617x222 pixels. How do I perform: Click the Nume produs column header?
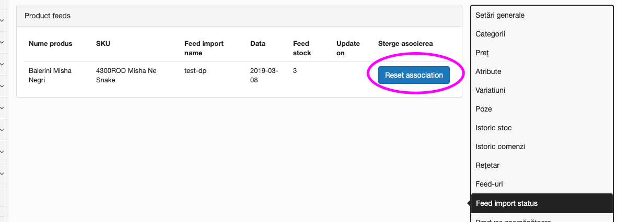50,44
